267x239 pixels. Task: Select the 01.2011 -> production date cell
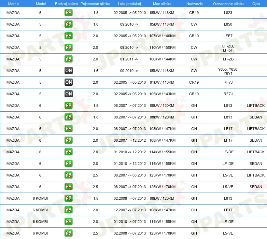point(129,59)
